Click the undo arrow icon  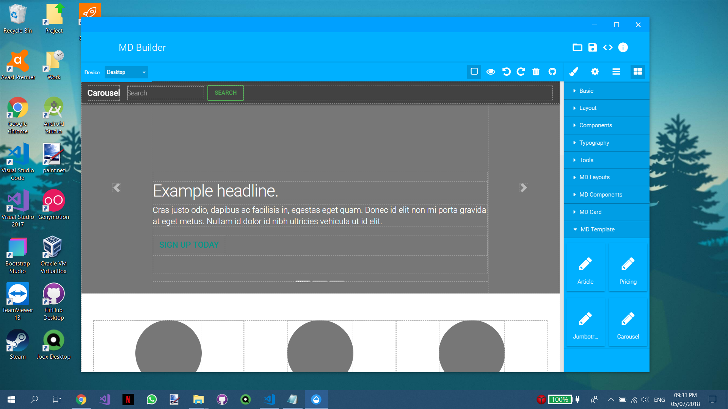coord(506,72)
